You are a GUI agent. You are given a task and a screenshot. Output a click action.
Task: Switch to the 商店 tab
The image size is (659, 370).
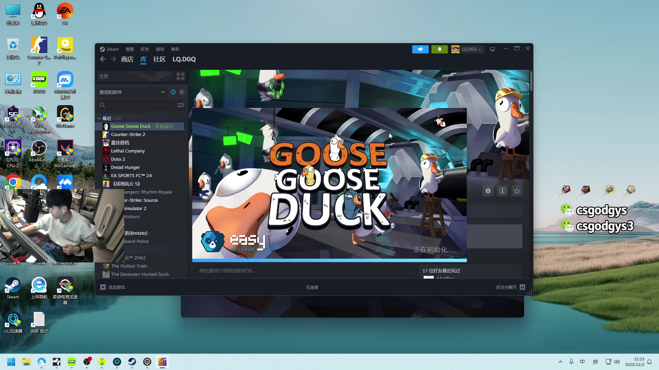tap(127, 59)
